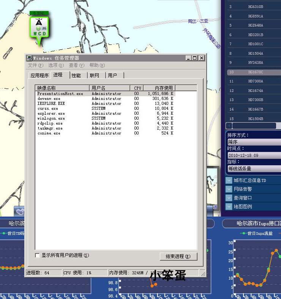Select row 3 HG6310B in the list
Image resolution: width=281 pixels, height=299 pixels.
pos(254,7)
